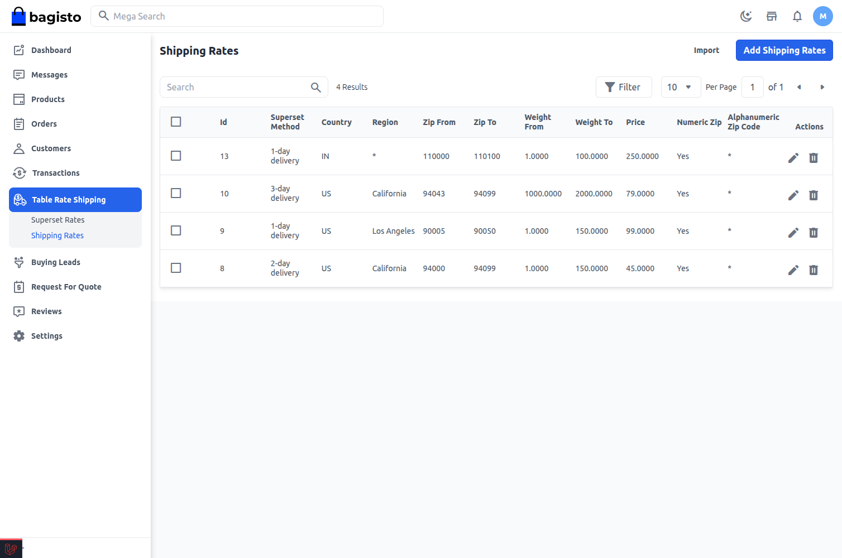842x558 pixels.
Task: Open the Filter panel
Action: coord(624,87)
